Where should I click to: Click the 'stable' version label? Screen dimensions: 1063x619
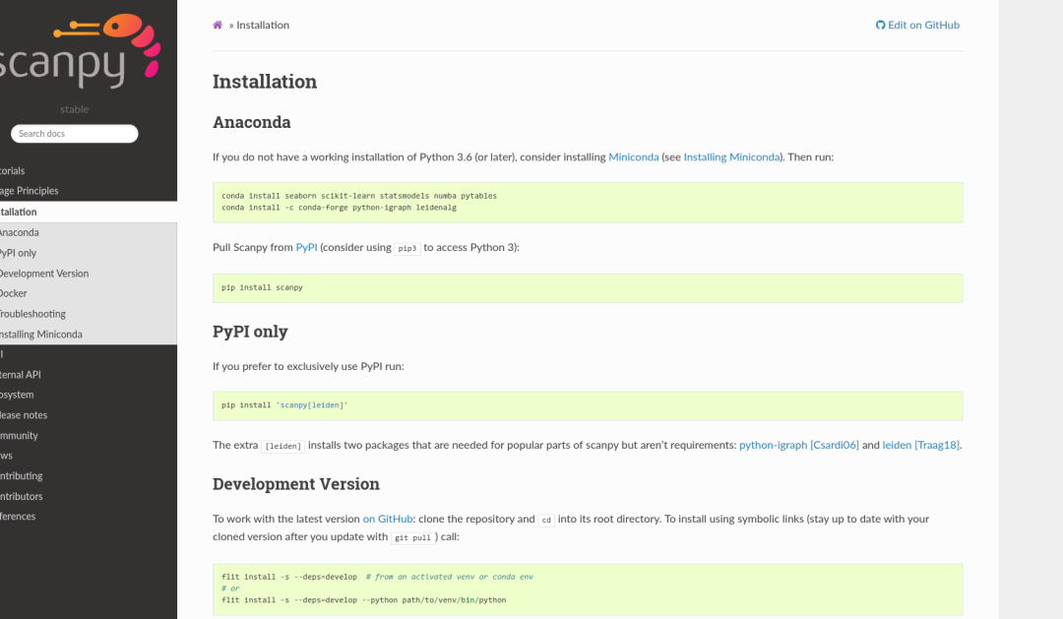point(75,109)
